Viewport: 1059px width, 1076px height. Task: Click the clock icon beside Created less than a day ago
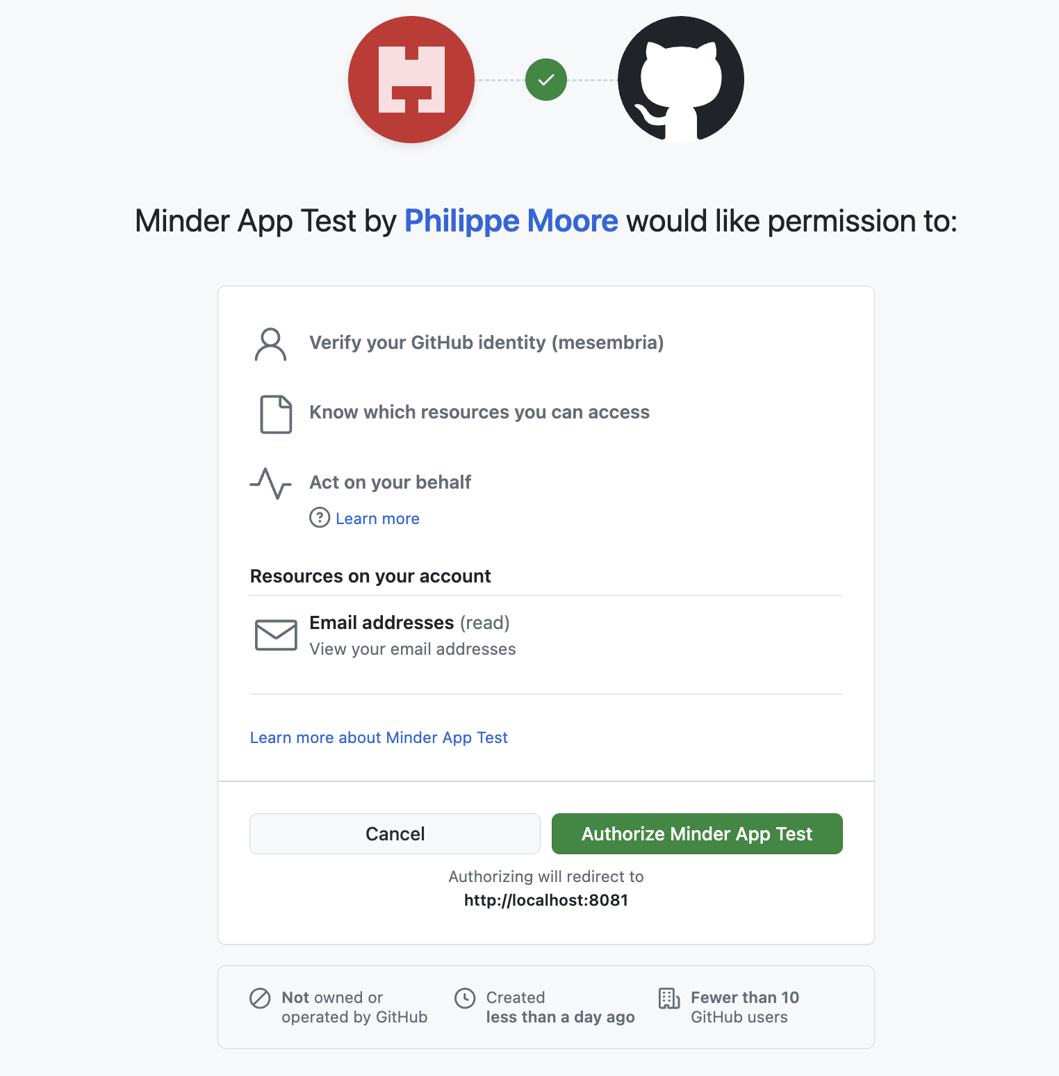point(466,998)
